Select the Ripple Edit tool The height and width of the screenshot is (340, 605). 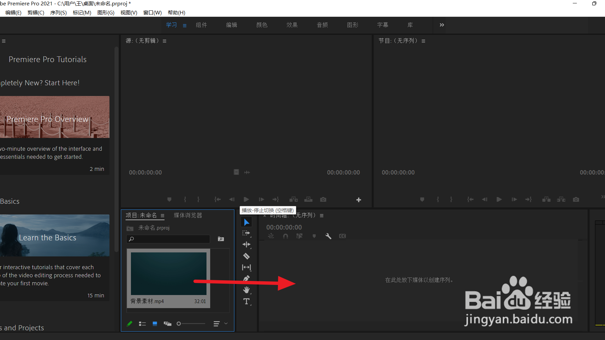point(246,245)
